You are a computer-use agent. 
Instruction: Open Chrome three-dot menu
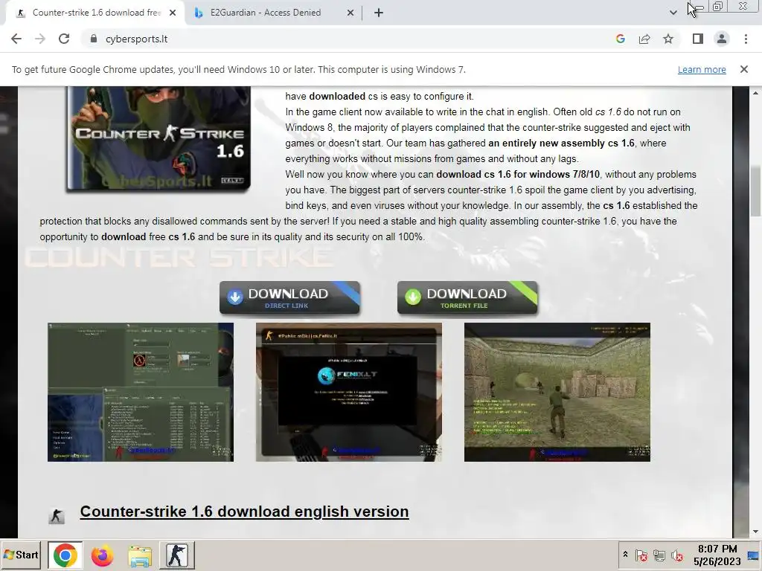(746, 39)
